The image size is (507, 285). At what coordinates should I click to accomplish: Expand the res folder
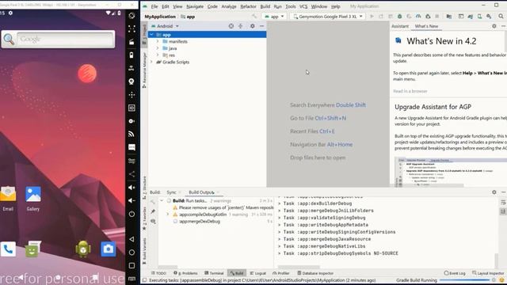coord(158,55)
